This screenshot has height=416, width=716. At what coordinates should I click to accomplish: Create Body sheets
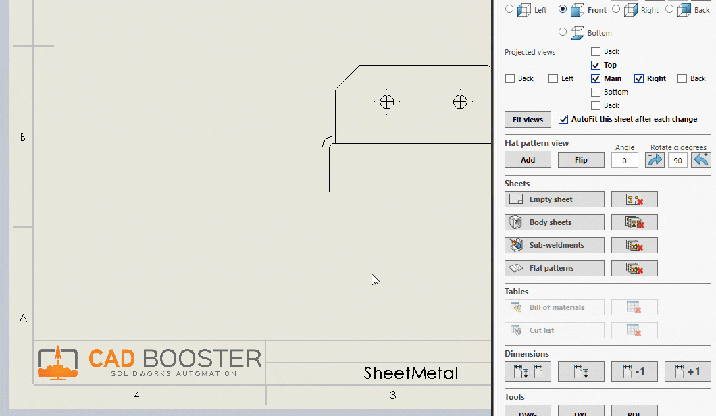pyautogui.click(x=555, y=222)
